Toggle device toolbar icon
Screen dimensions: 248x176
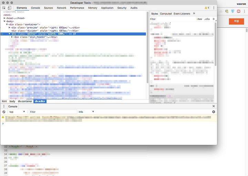pyautogui.click(x=10, y=8)
